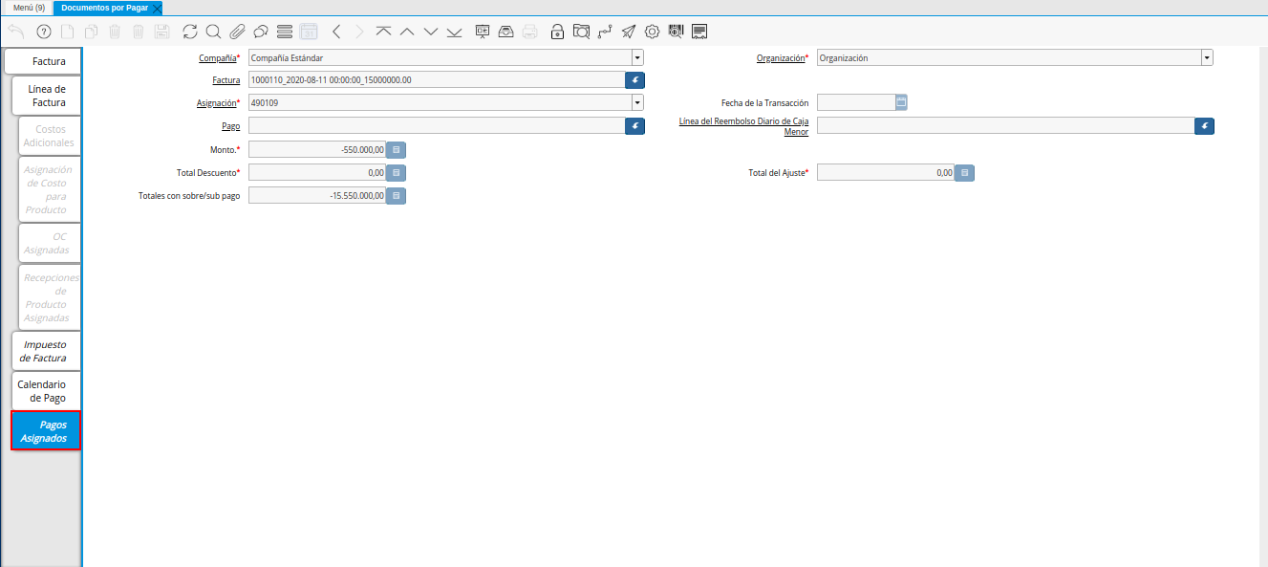This screenshot has height=567, width=1268.
Task: Open the Requests paper-plane icon
Action: pos(628,32)
